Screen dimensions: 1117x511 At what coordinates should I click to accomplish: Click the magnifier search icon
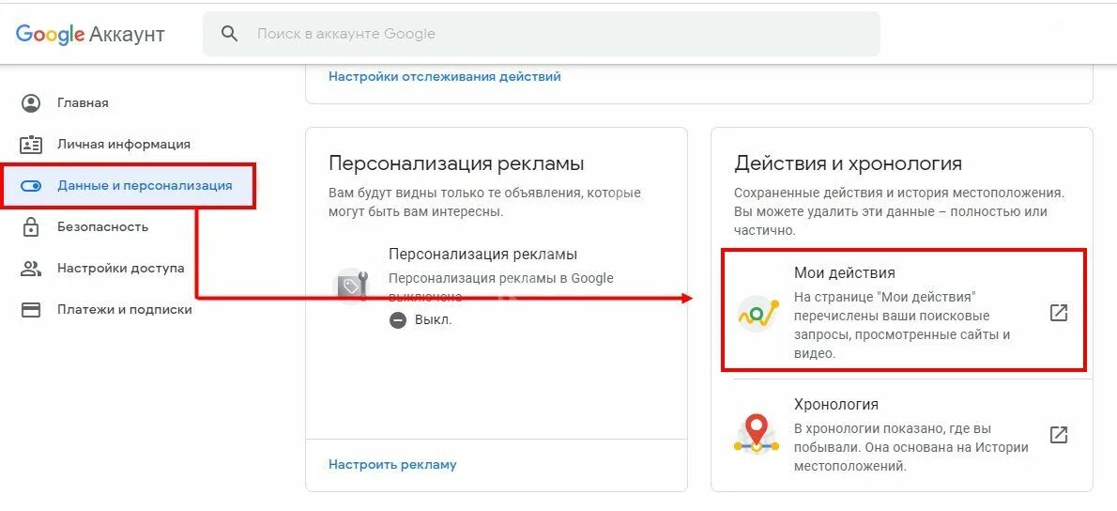[229, 34]
